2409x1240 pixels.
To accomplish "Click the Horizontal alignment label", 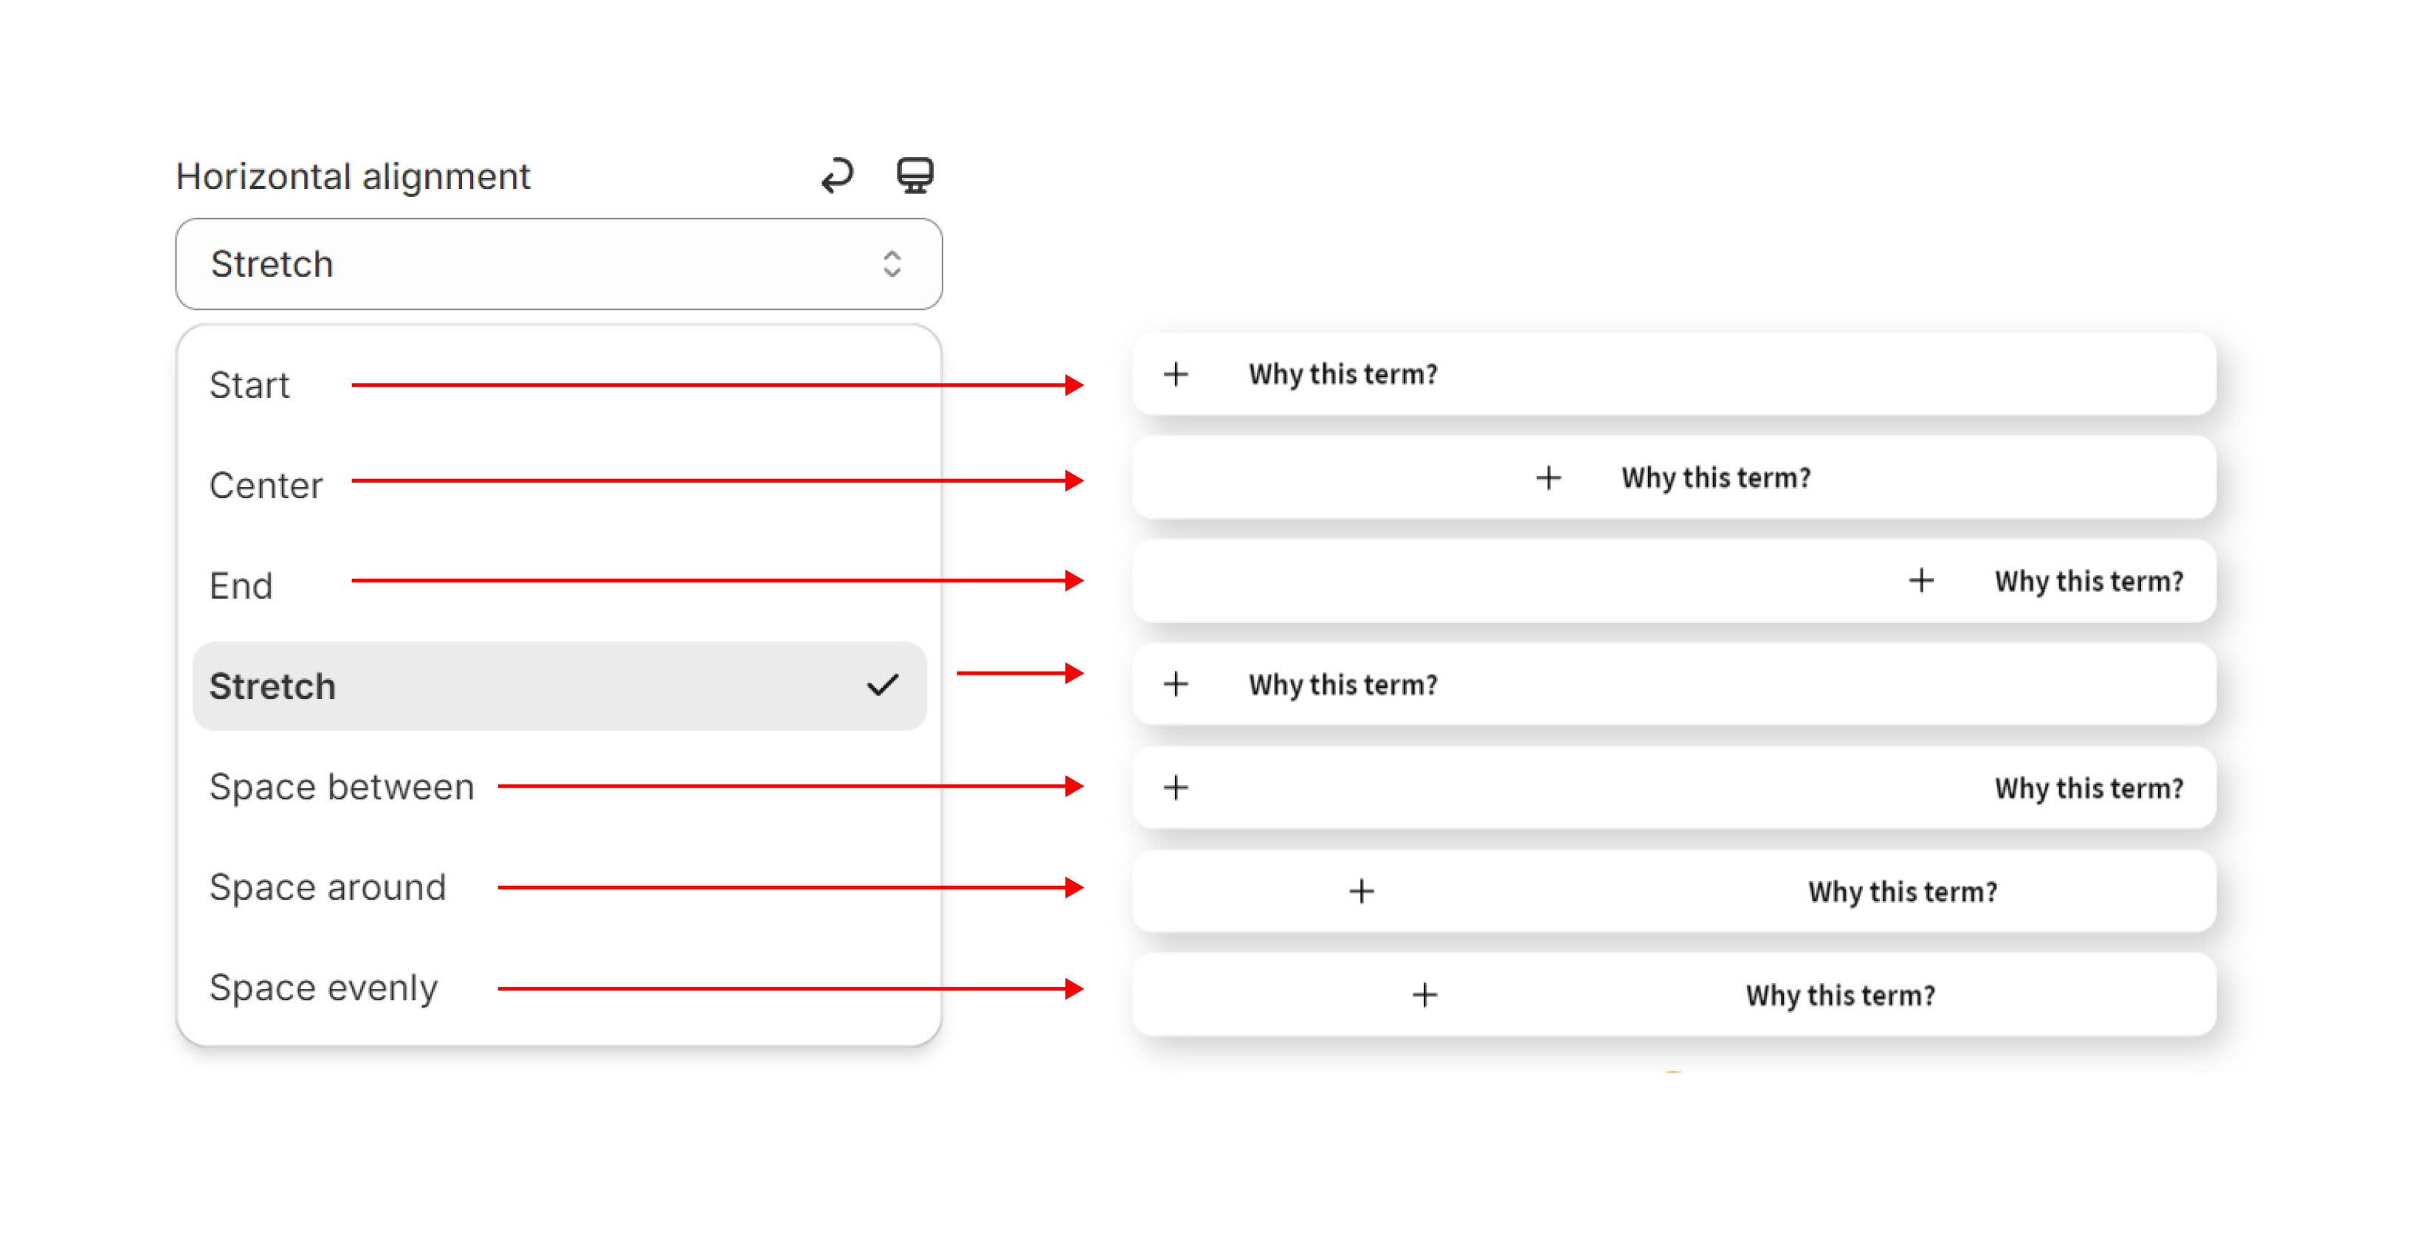I will (353, 176).
